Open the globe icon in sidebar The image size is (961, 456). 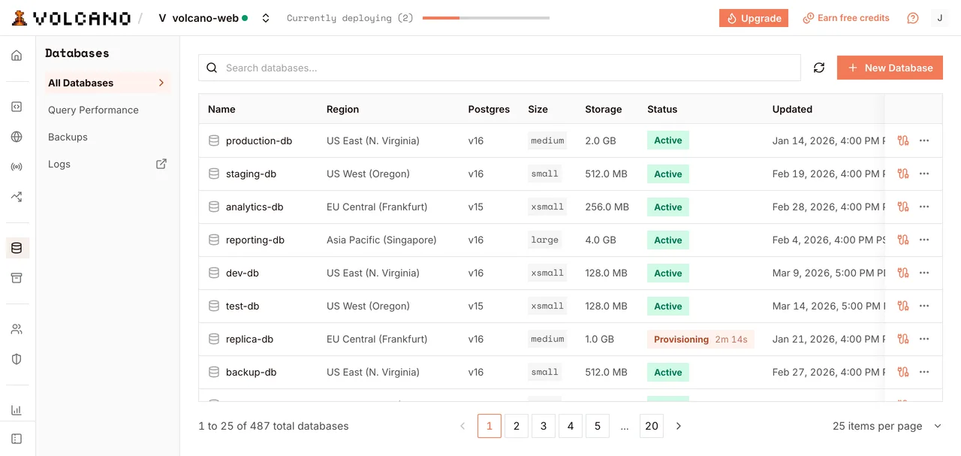coord(17,137)
